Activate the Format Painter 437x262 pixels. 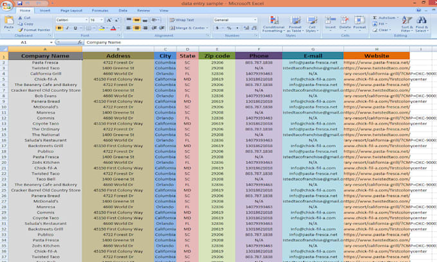click(x=34, y=30)
